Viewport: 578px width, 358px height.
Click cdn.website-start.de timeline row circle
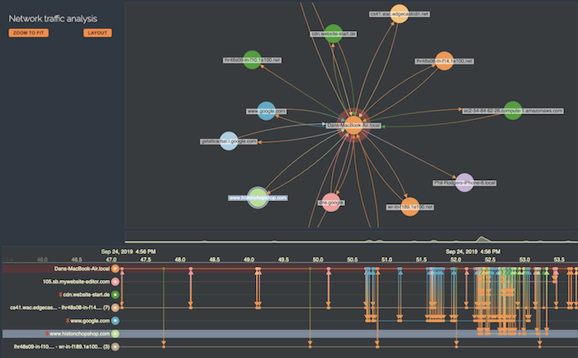click(116, 294)
